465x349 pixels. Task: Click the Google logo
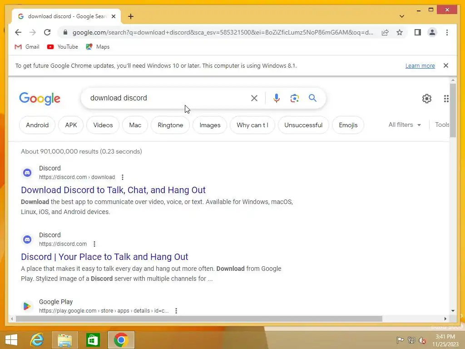(x=40, y=98)
